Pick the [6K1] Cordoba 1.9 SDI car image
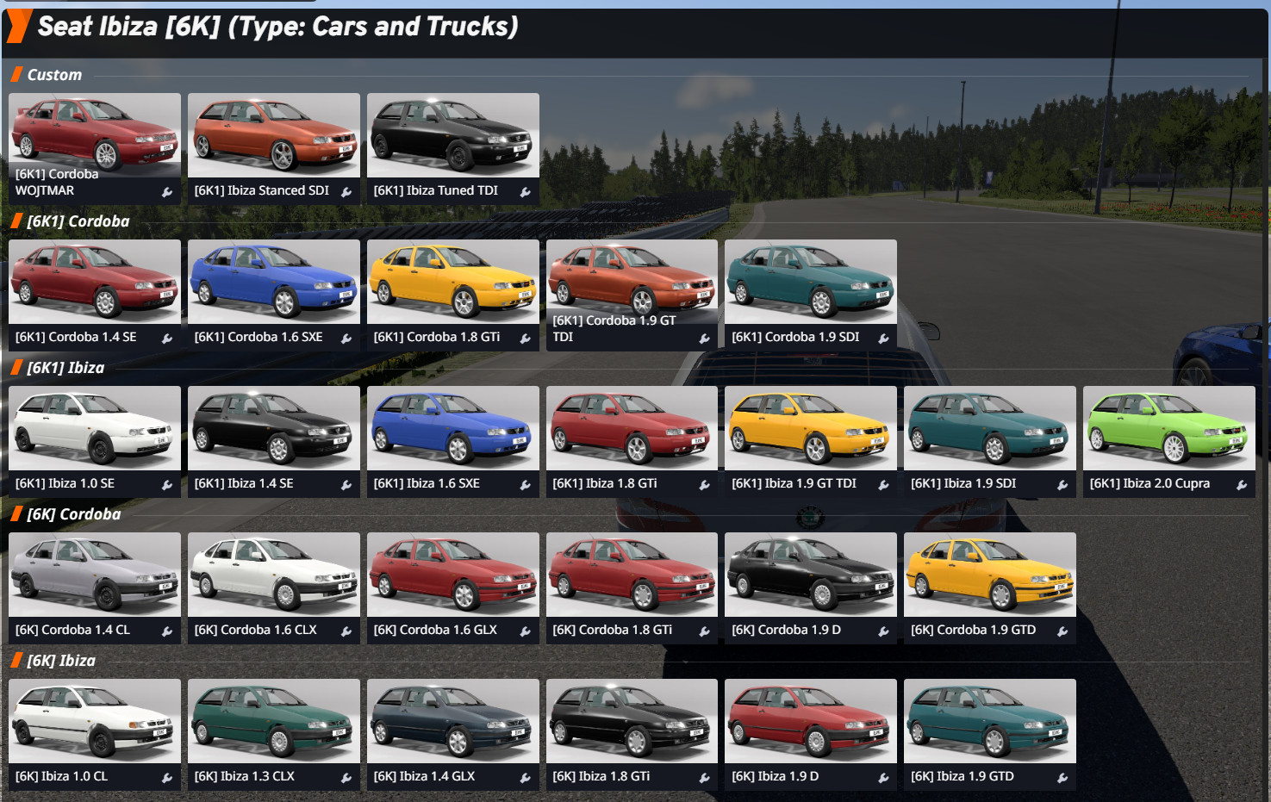The image size is (1271, 802). pos(811,282)
